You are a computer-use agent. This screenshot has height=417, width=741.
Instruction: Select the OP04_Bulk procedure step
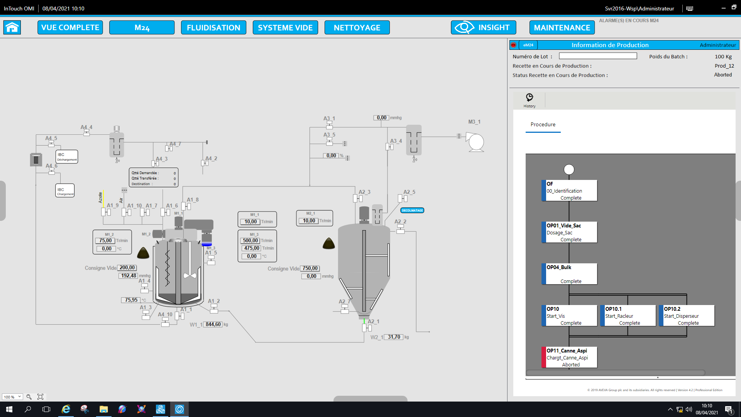click(x=569, y=274)
